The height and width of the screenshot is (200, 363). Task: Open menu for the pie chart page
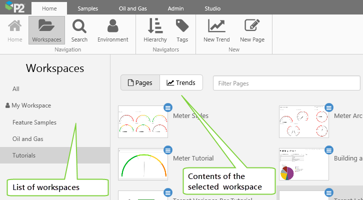coord(328,149)
